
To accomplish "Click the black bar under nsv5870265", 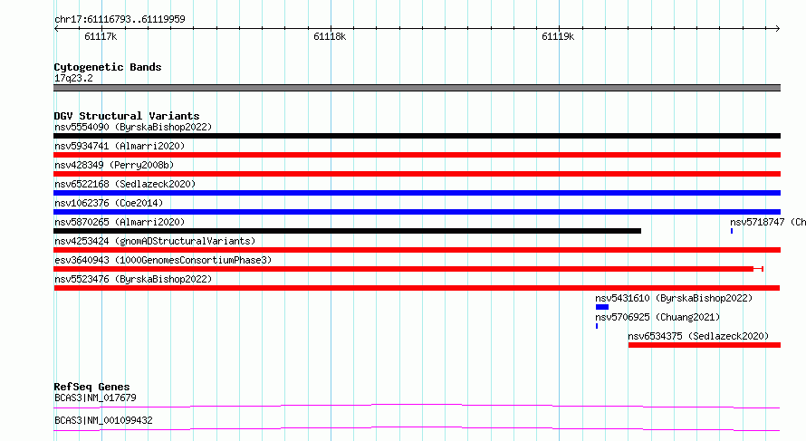I will tap(348, 231).
